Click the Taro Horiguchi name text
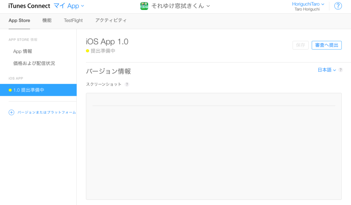Screen dimensions: 351x205 pyautogui.click(x=307, y=9)
